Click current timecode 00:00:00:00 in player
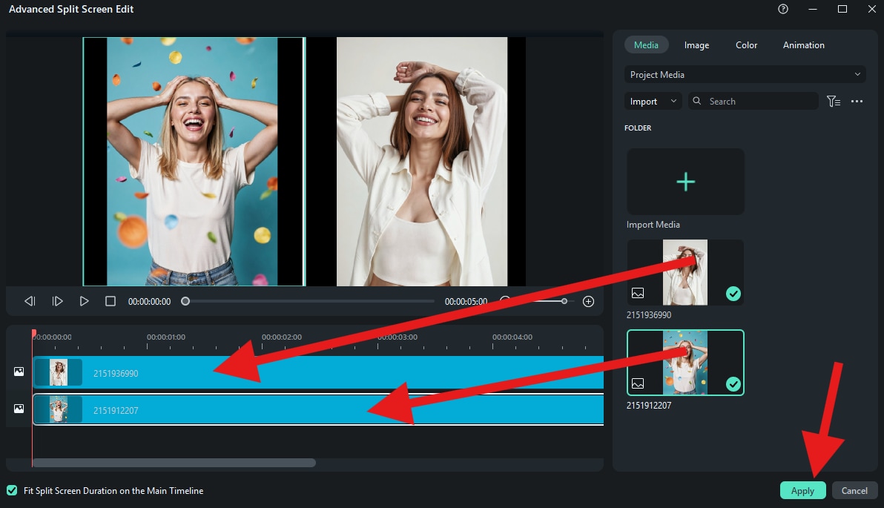Viewport: 884px width, 508px height. [x=149, y=302]
